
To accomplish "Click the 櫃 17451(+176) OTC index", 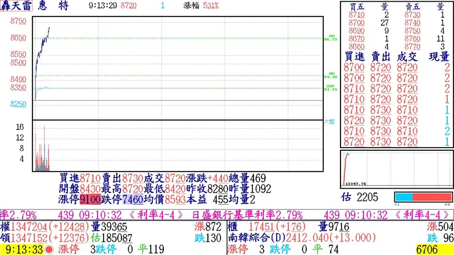I will coord(267,227).
